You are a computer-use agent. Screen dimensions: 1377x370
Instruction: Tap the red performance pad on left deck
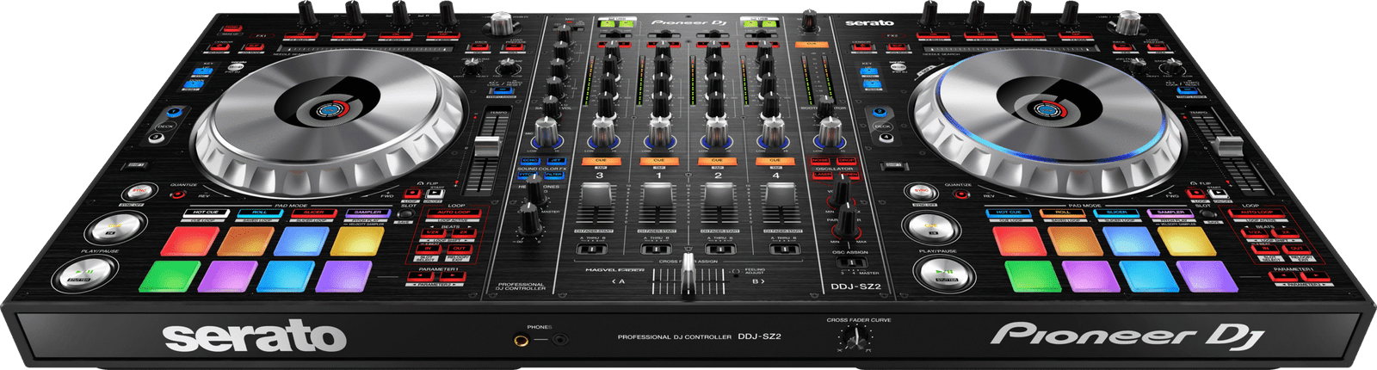190,241
